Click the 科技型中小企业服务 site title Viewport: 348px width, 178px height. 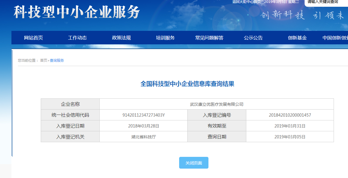(x=77, y=12)
